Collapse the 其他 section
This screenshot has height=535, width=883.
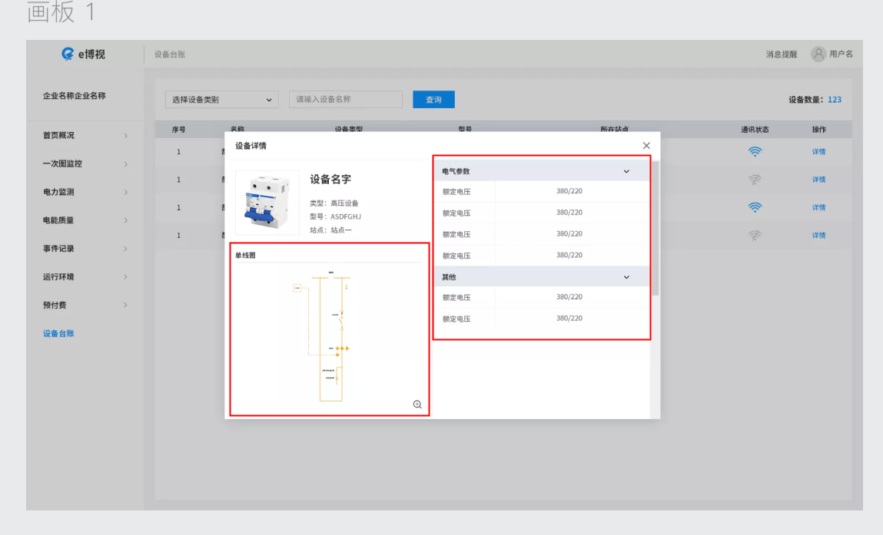[626, 277]
